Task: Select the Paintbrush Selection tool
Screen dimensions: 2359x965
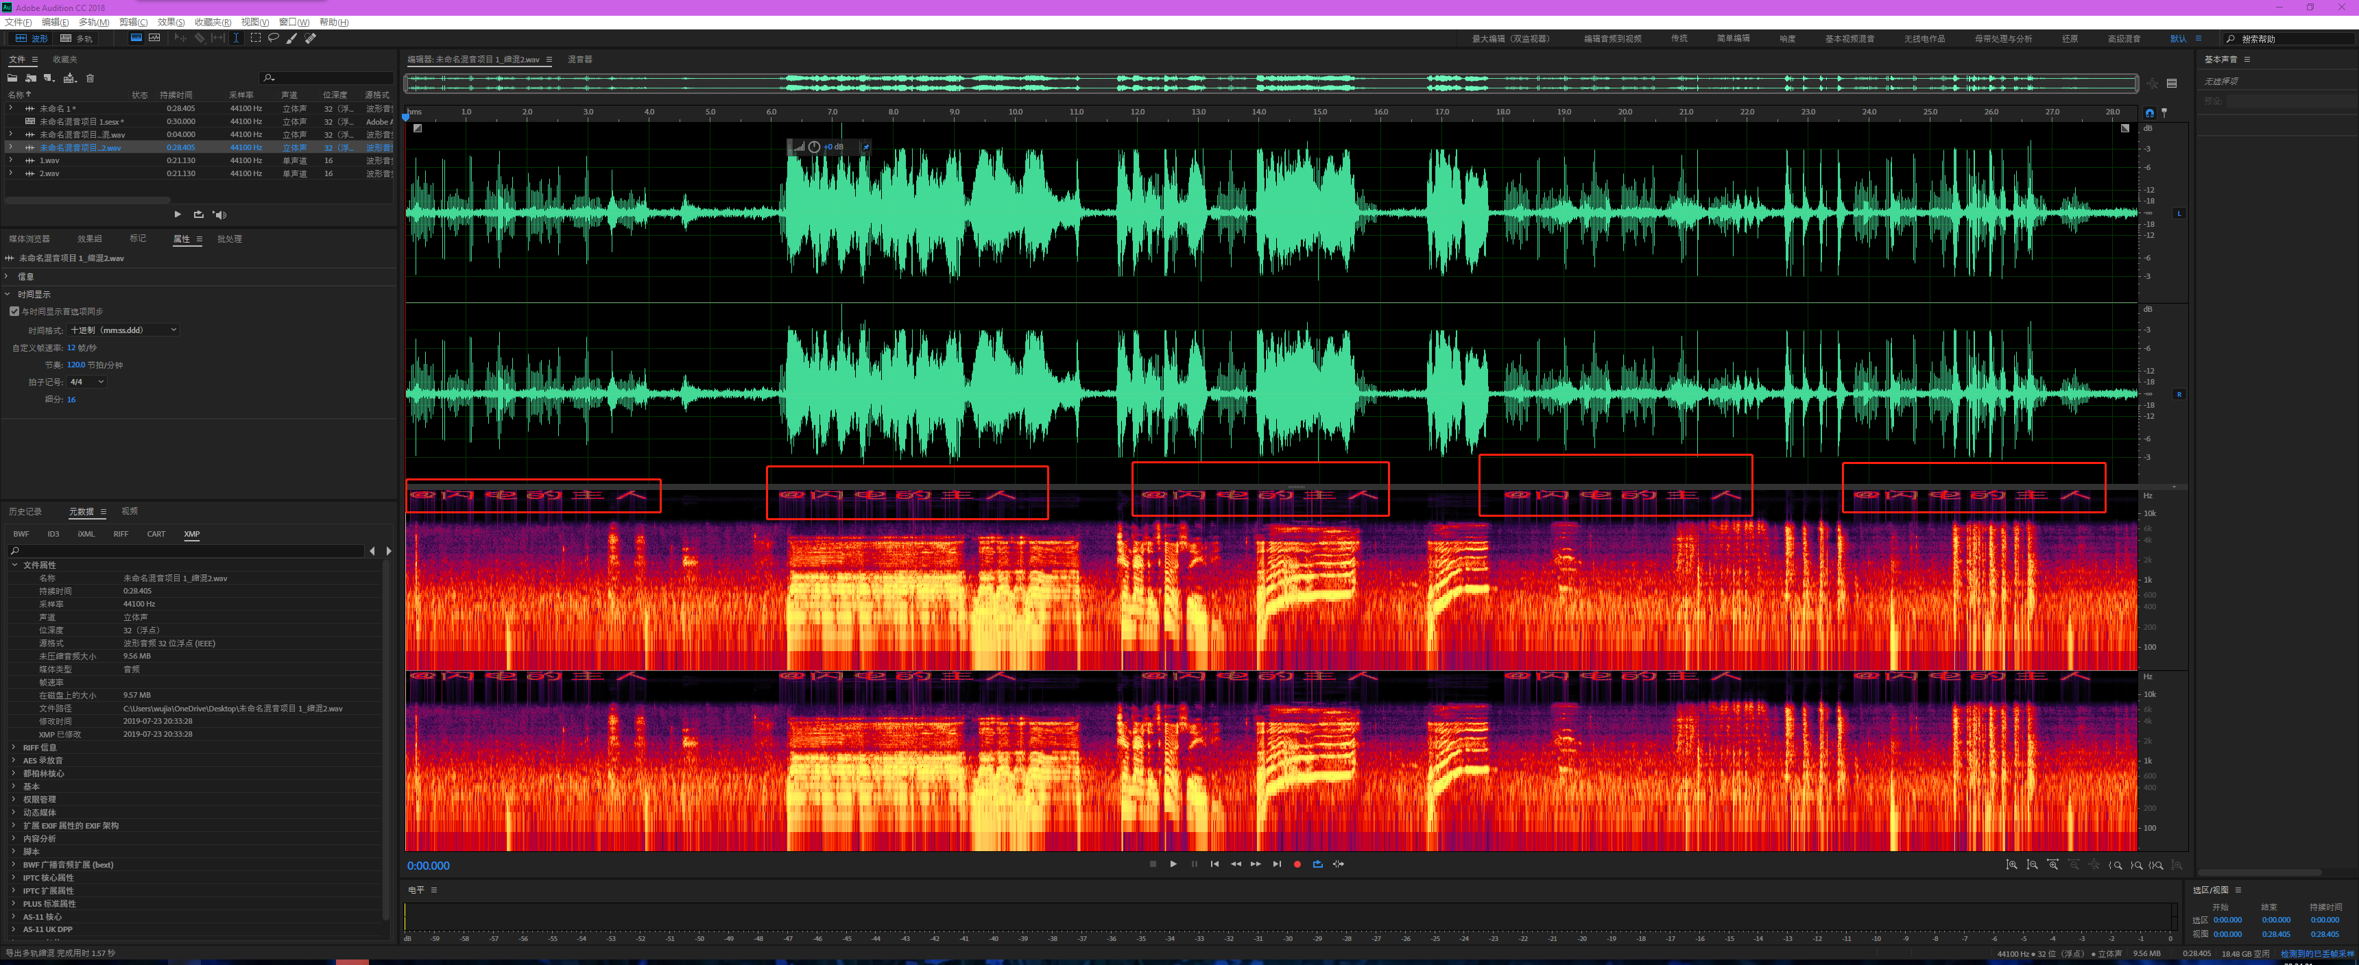Action: (x=292, y=38)
